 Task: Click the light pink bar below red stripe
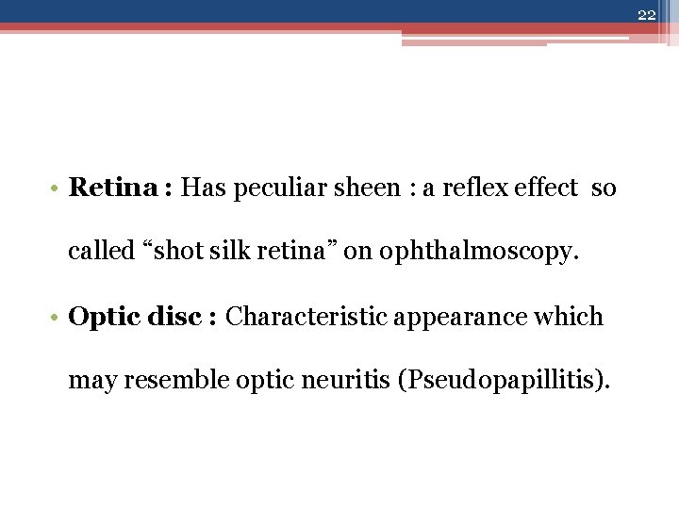(473, 43)
